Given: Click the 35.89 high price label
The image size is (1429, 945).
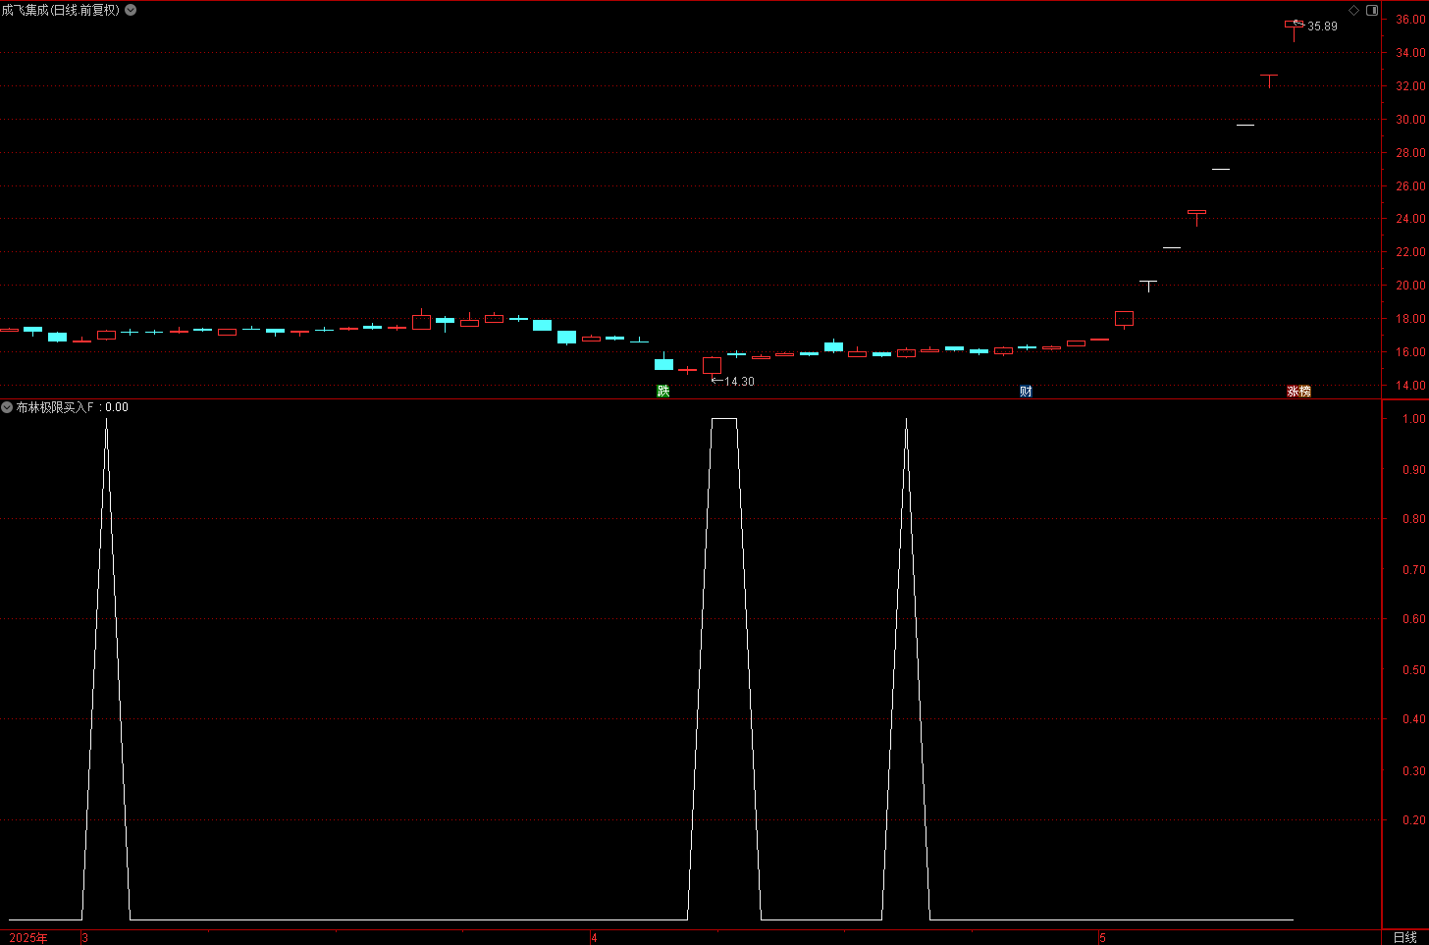Looking at the screenshot, I should [1322, 26].
